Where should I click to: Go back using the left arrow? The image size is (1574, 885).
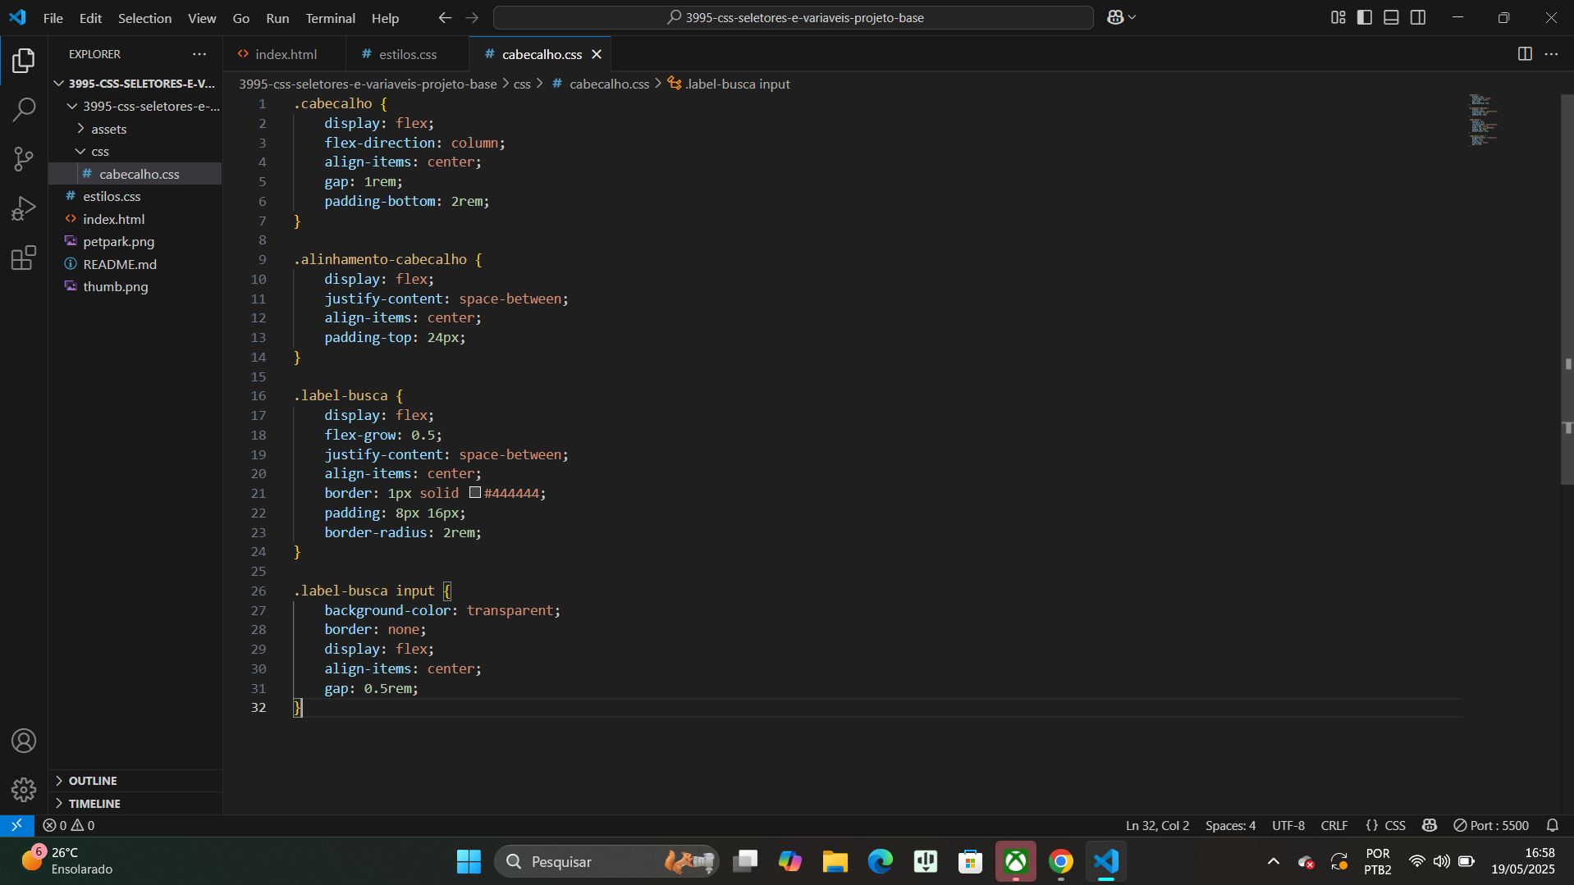pyautogui.click(x=445, y=17)
